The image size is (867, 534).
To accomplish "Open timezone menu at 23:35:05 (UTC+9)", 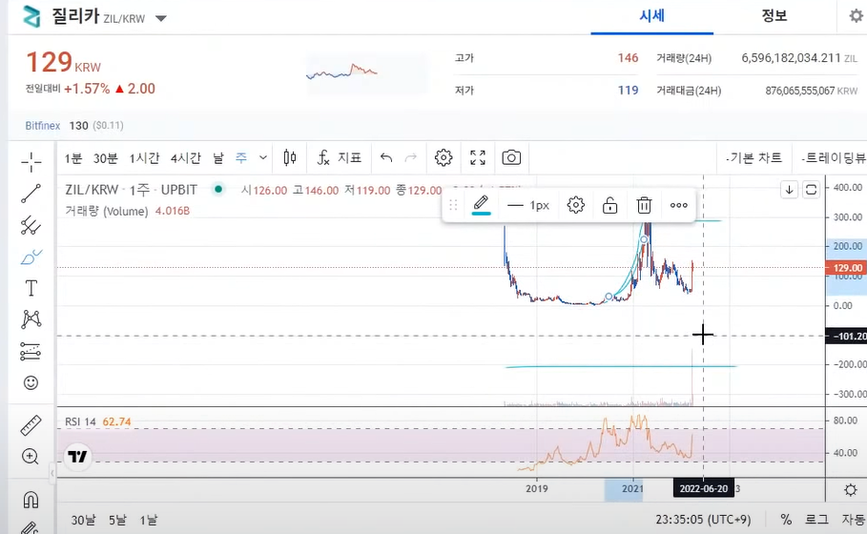I will click(703, 520).
